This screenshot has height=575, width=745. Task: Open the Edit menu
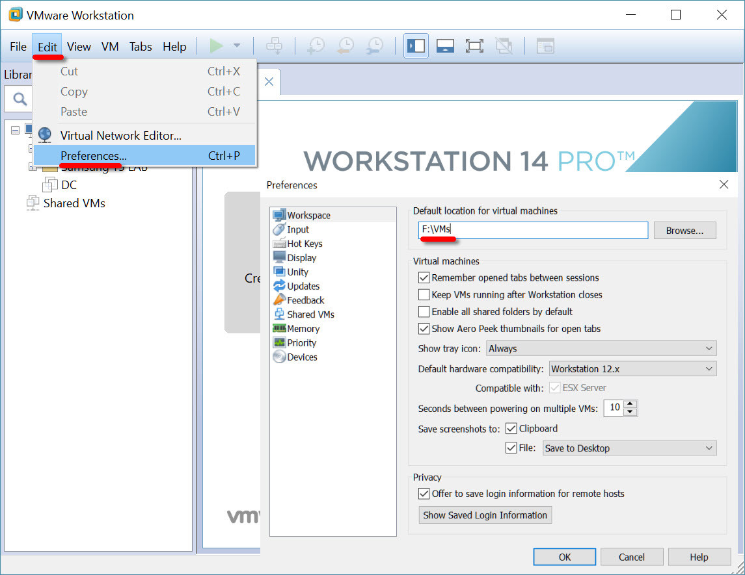[x=47, y=47]
